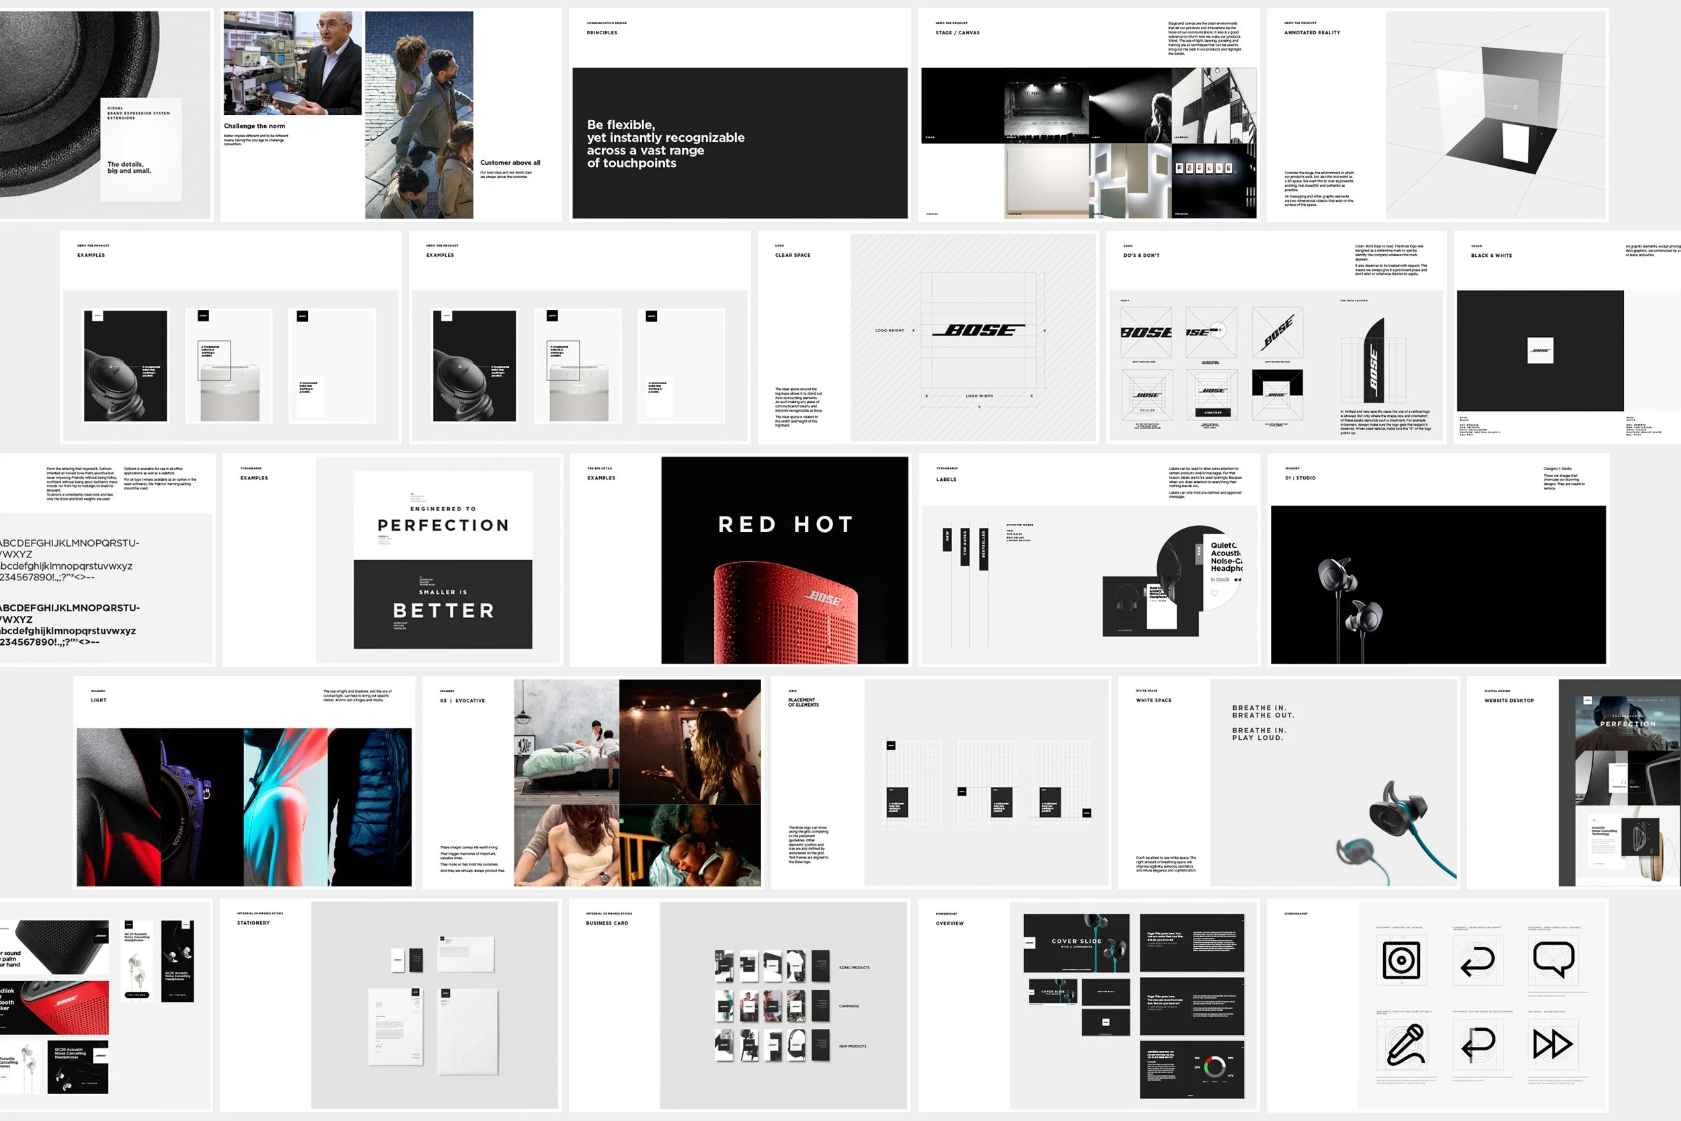
Task: Click the vertical Bose logo in Do's & Don't
Action: (x=1373, y=371)
